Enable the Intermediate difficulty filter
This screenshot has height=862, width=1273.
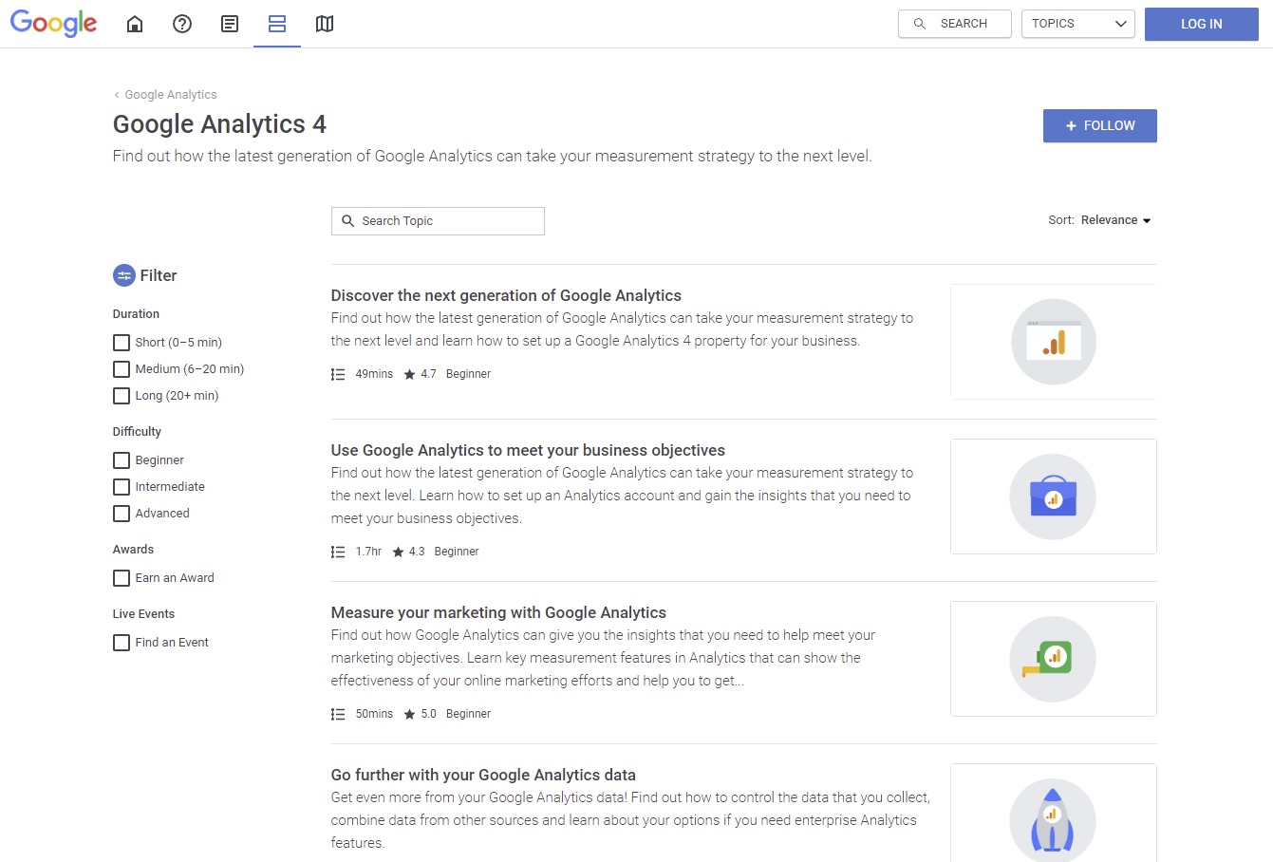[x=122, y=487]
